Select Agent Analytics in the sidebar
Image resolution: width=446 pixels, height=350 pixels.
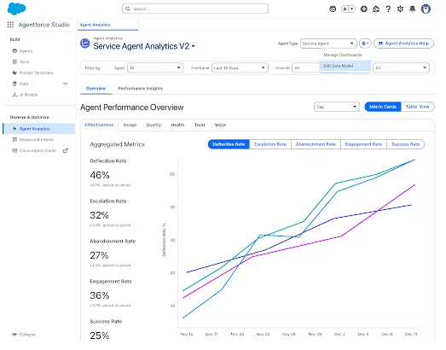(x=38, y=129)
